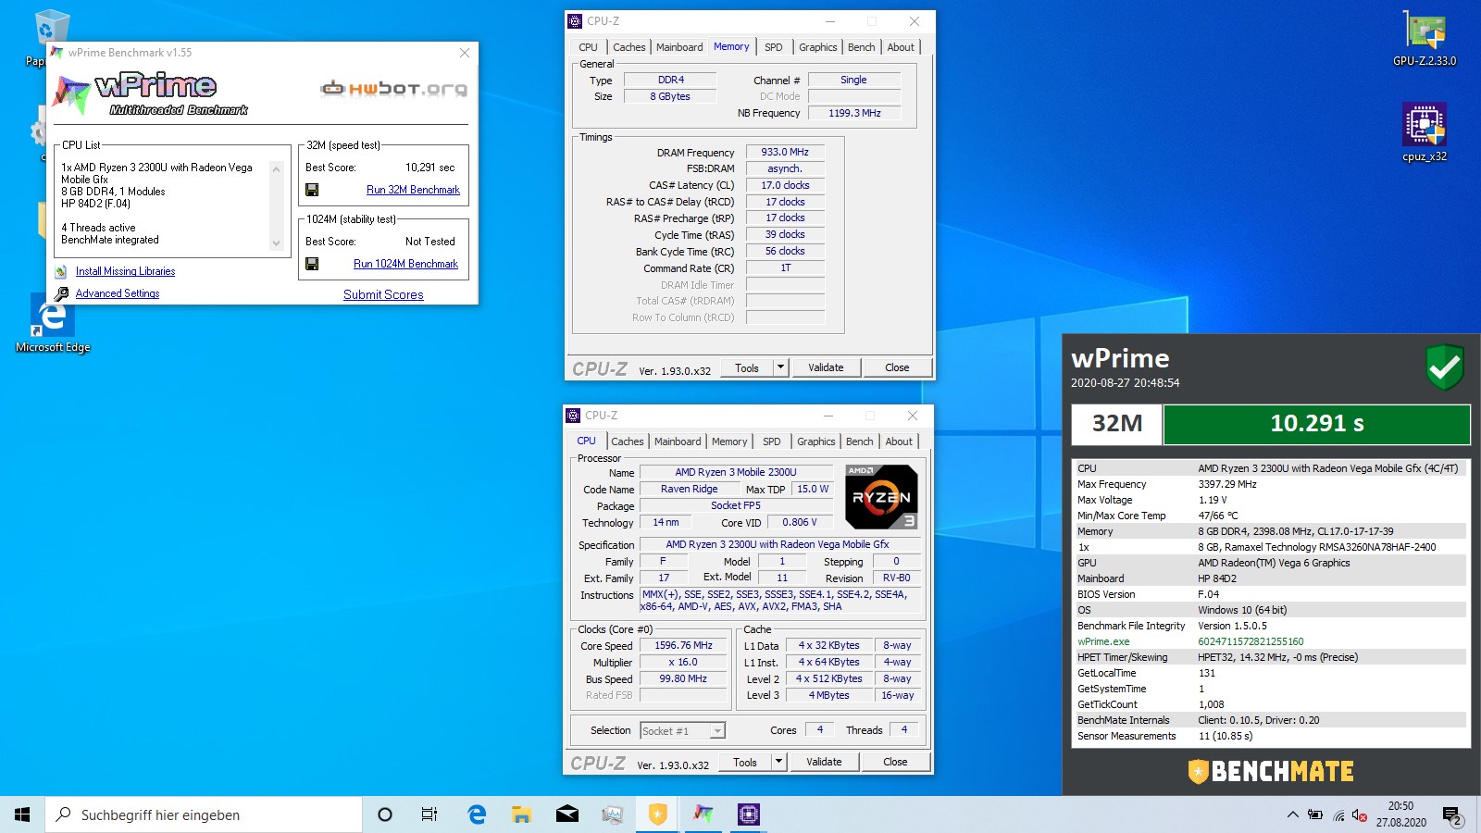Click the CPU List scroll-down arrow in wPrime
This screenshot has width=1481, height=833.
pos(276,243)
